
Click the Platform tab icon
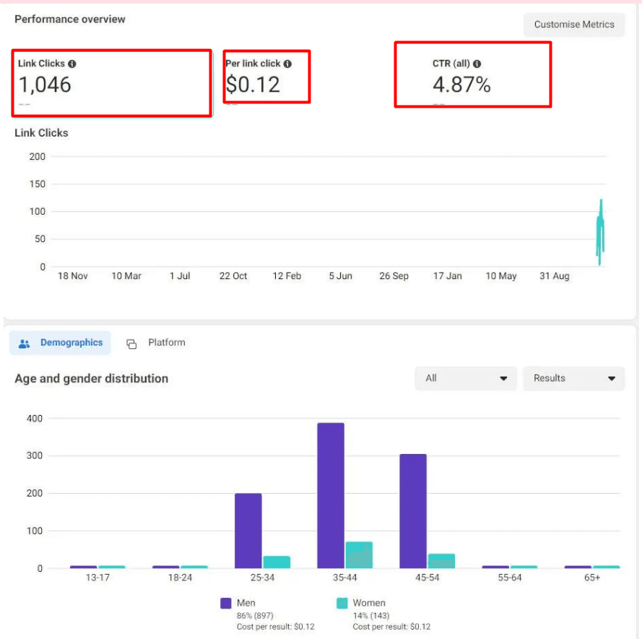click(x=131, y=344)
